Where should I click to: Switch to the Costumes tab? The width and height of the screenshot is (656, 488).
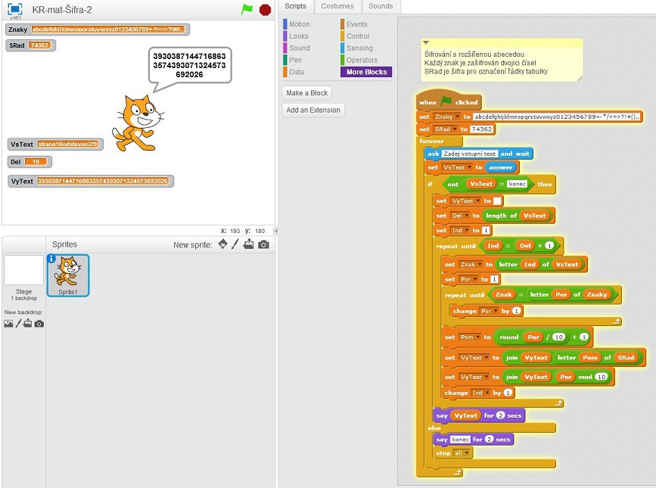337,6
